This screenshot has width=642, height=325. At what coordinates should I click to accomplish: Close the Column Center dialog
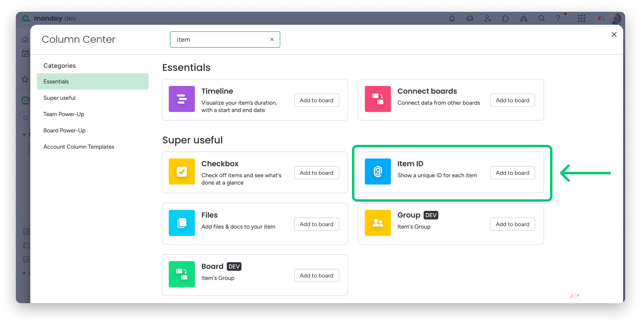[x=614, y=34]
